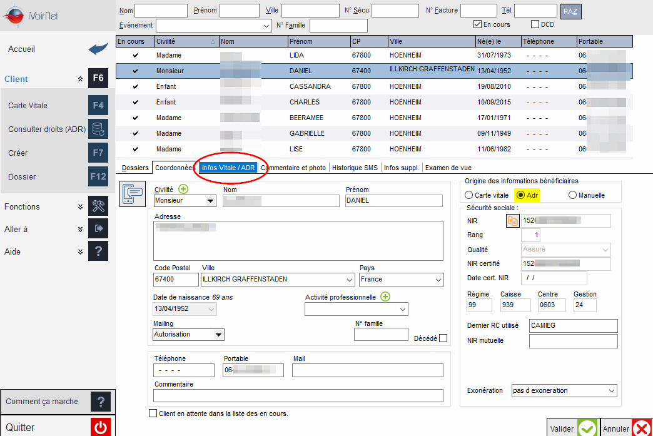Add a new Civilité with the green plus
The height and width of the screenshot is (436, 653).
click(x=183, y=189)
